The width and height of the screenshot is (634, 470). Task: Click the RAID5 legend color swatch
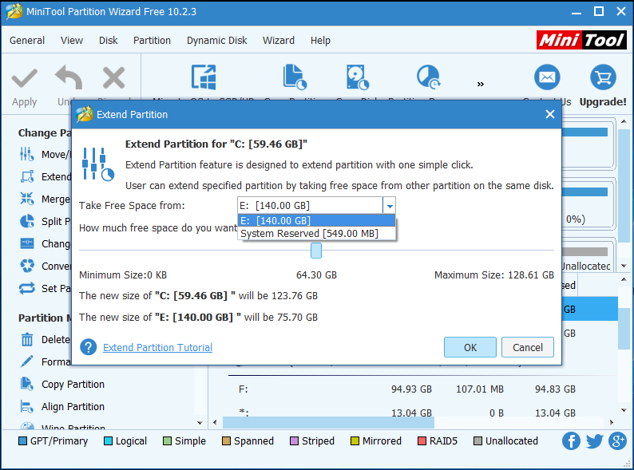pos(422,441)
